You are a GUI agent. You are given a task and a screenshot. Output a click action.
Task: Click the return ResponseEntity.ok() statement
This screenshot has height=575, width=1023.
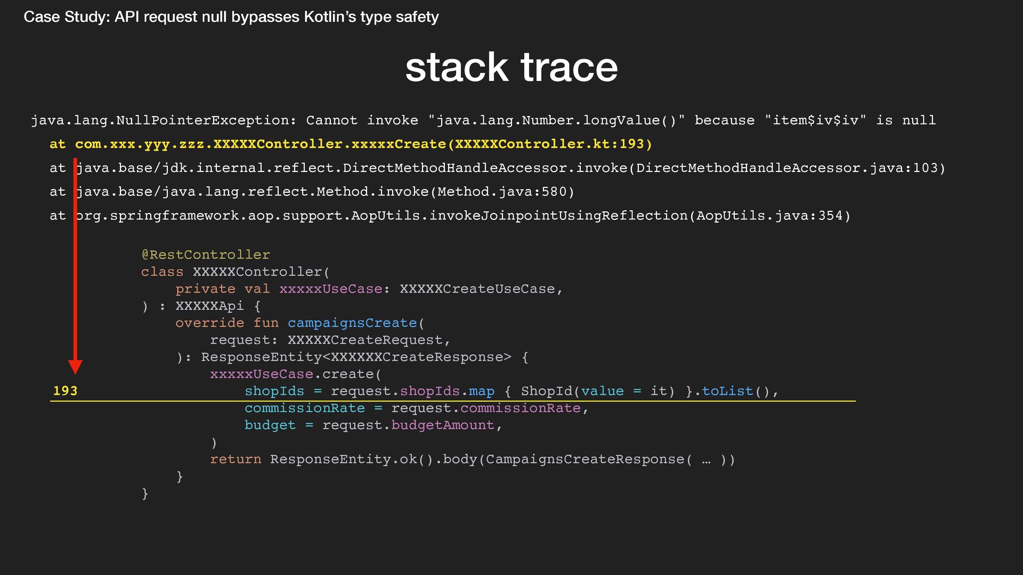pos(472,459)
